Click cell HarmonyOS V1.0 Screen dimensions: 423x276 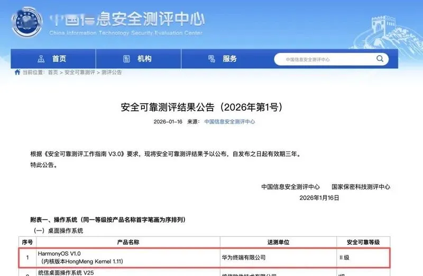pos(59,254)
